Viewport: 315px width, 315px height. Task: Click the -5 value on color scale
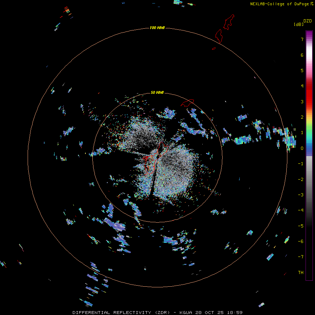pyautogui.click(x=301, y=226)
